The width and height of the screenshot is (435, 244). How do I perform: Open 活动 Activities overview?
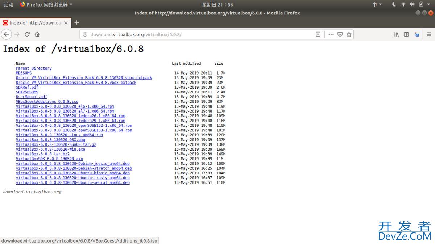8,4
